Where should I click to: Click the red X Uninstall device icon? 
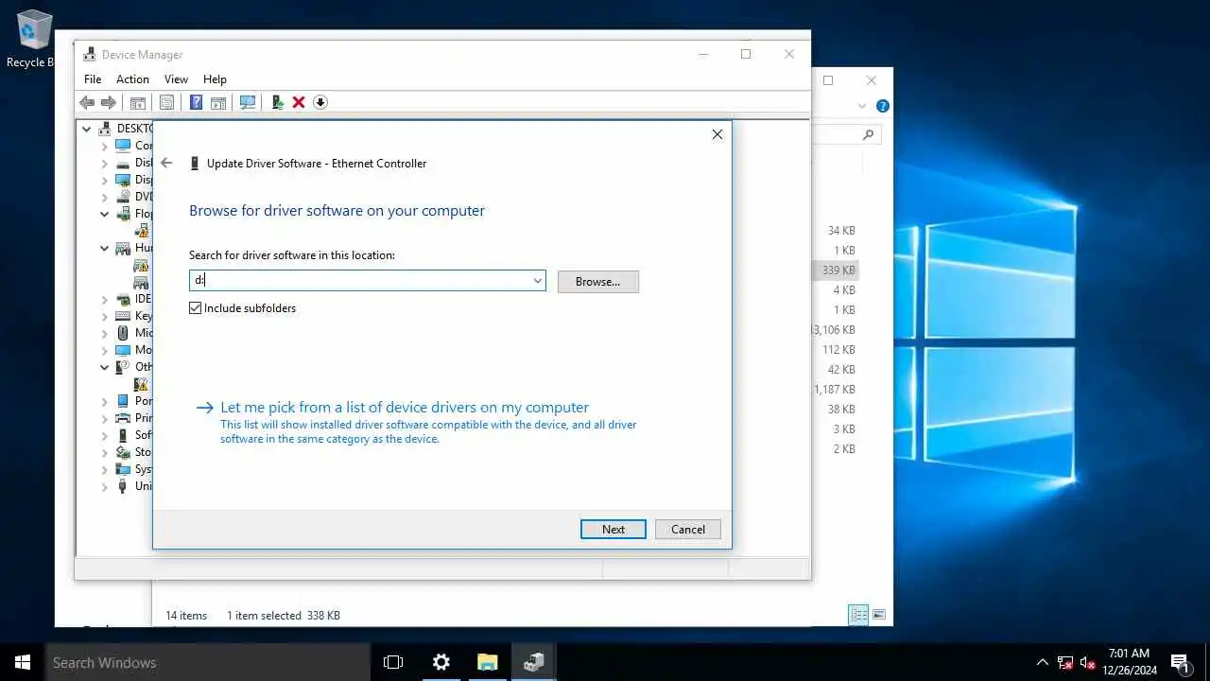(x=299, y=102)
